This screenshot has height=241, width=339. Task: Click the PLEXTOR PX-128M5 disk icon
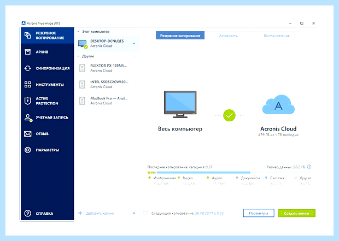tap(82, 68)
